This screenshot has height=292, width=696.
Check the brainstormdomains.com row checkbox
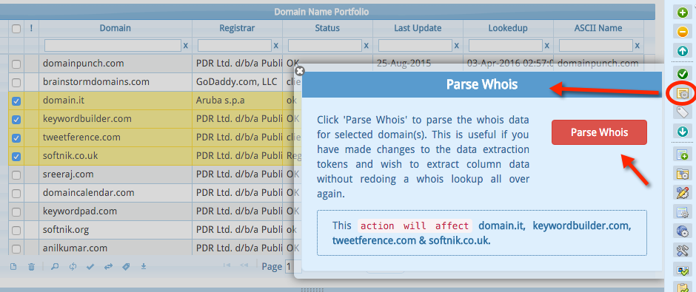pos(16,82)
